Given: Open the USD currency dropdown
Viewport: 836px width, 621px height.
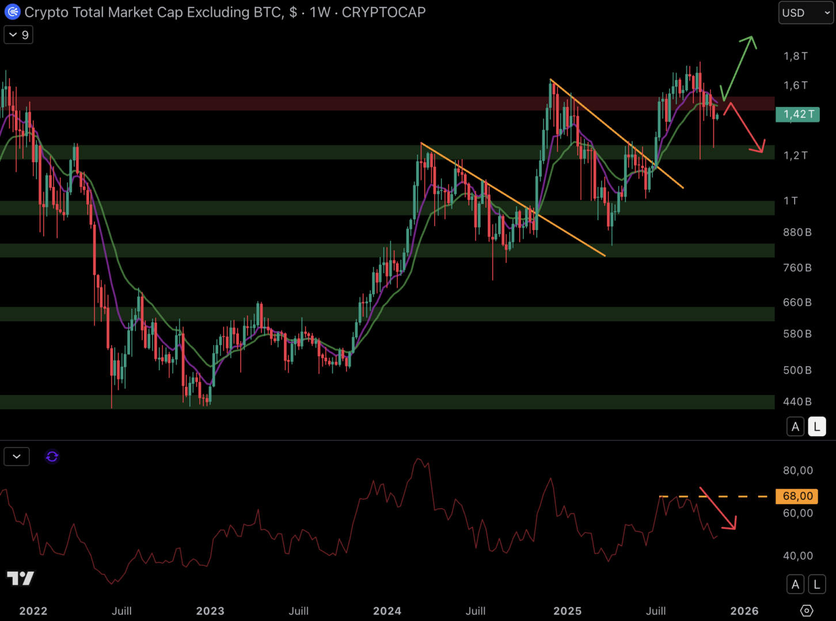Looking at the screenshot, I should coord(805,13).
